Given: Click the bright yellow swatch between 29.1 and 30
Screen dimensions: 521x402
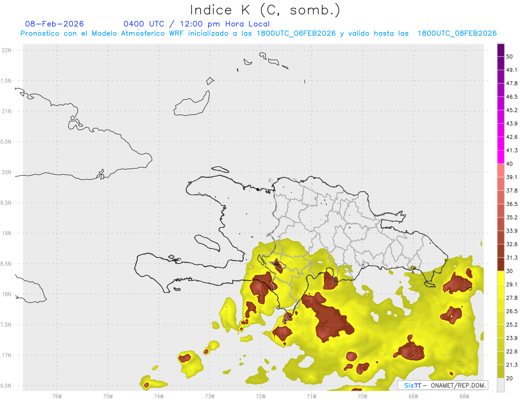Looking at the screenshot, I should (x=501, y=278).
